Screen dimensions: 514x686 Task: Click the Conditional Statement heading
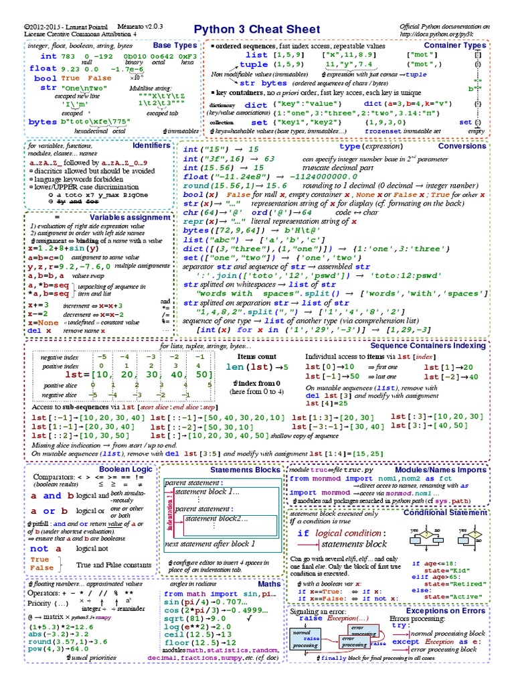point(445,512)
